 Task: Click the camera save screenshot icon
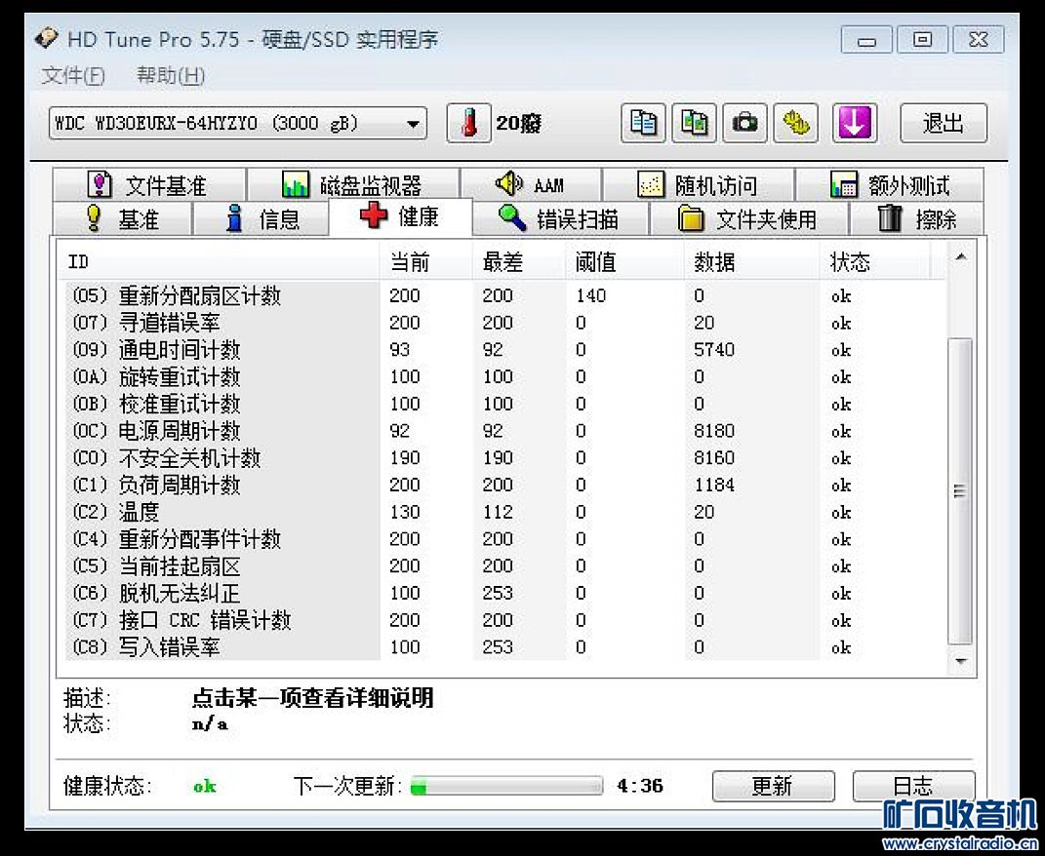pos(744,123)
